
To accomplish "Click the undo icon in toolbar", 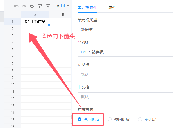I will [x=16, y=6].
